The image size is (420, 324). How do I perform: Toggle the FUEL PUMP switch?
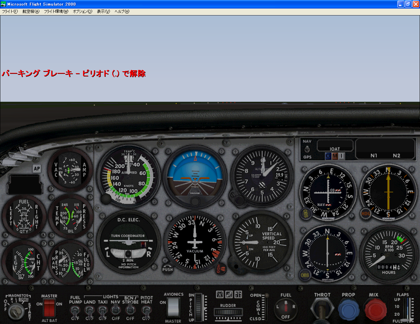pyautogui.click(x=75, y=312)
